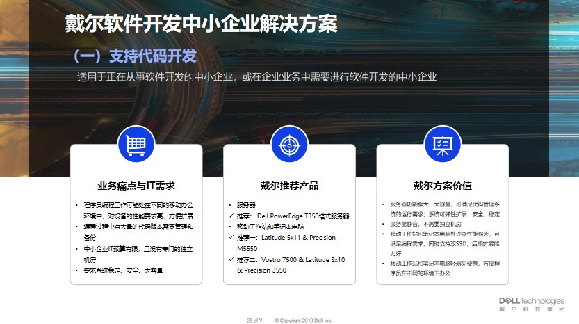Select the subtitle (一) 支持代码开发
The width and height of the screenshot is (579, 324).
(135, 56)
